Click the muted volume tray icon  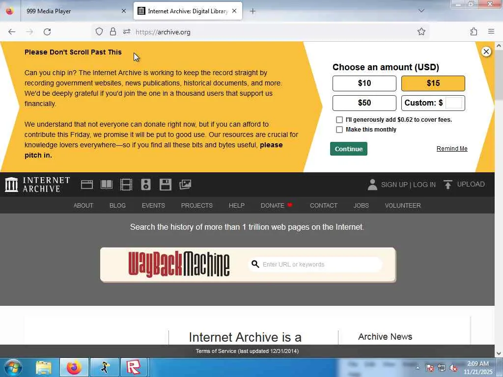coord(453,368)
